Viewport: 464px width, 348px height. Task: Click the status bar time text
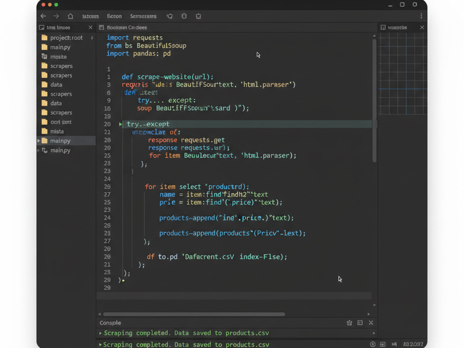pyautogui.click(x=413, y=344)
